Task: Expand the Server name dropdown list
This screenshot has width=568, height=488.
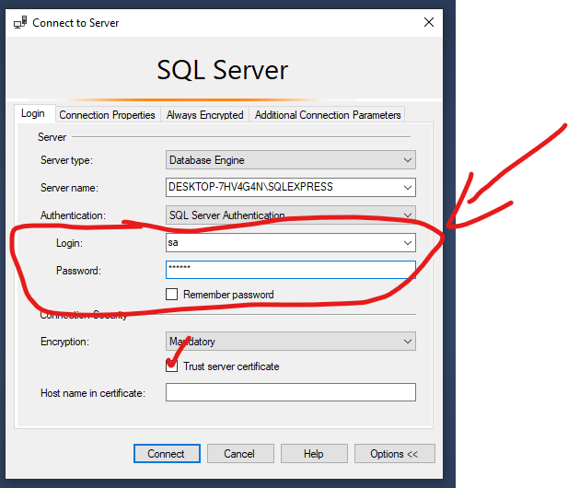Action: (x=408, y=188)
